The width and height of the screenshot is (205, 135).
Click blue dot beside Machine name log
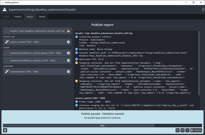pos(76,49)
